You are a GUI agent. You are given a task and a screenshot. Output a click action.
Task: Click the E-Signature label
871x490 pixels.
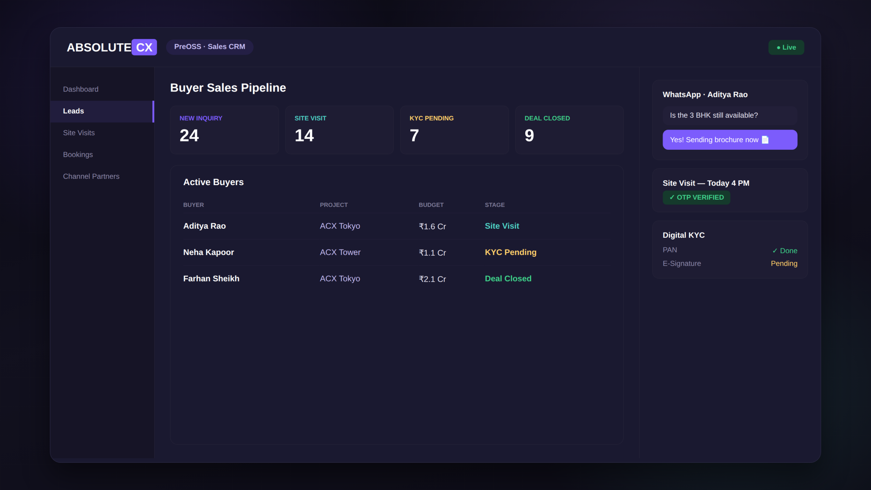(x=682, y=263)
